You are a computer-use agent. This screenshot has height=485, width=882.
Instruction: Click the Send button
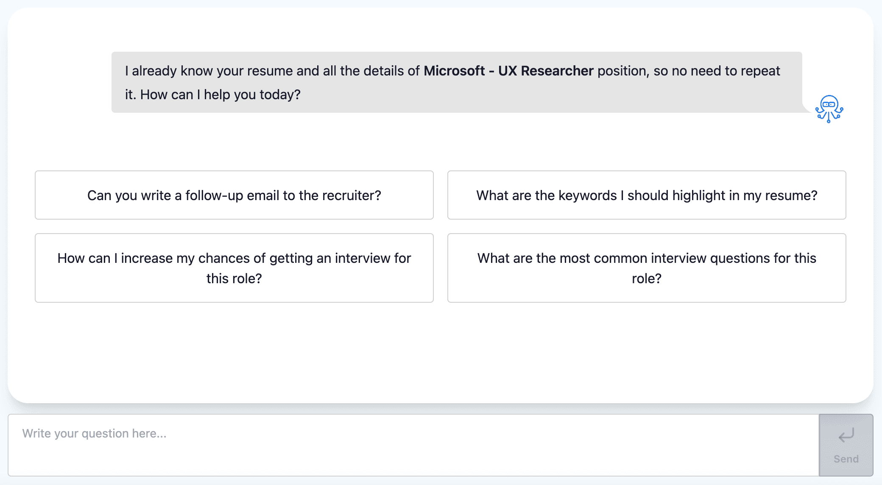point(846,445)
